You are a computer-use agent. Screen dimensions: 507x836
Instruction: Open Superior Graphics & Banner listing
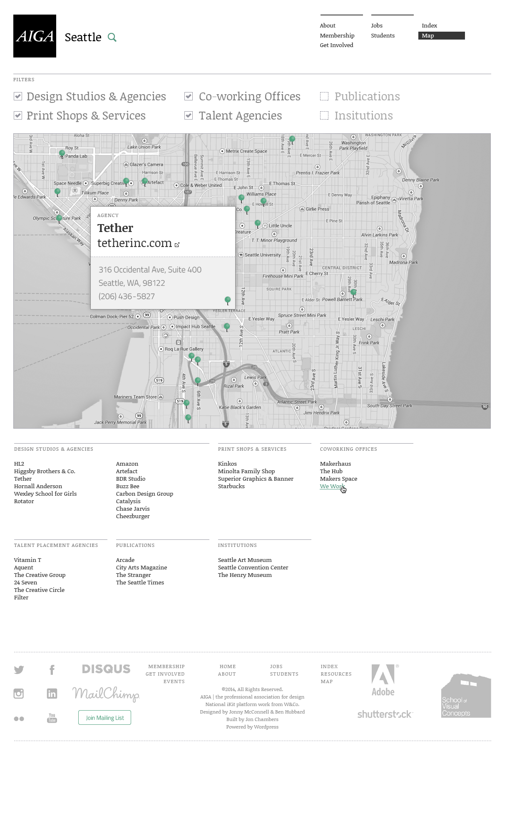(x=256, y=479)
